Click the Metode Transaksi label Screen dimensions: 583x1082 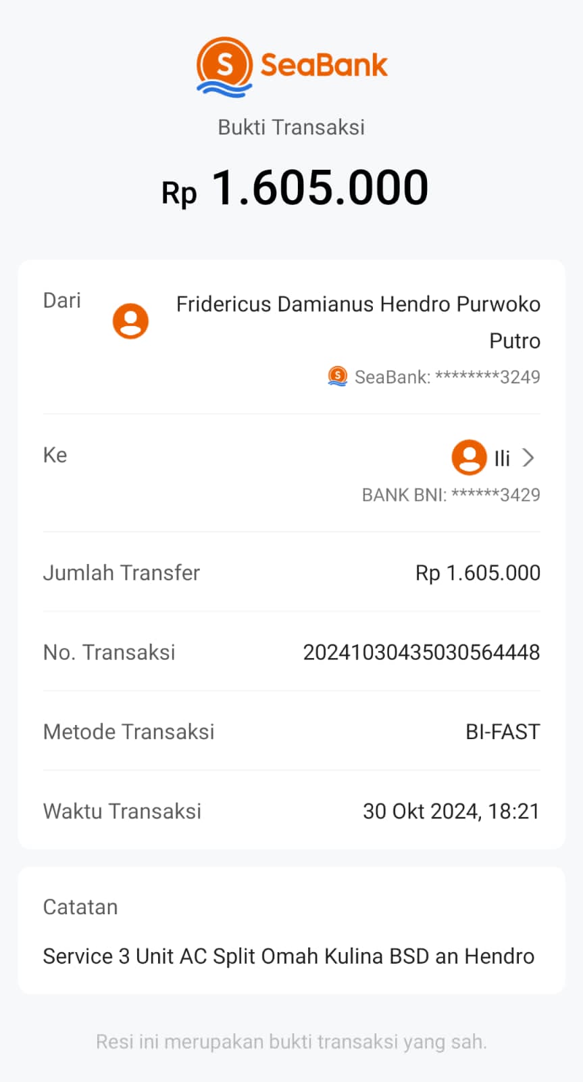[128, 732]
